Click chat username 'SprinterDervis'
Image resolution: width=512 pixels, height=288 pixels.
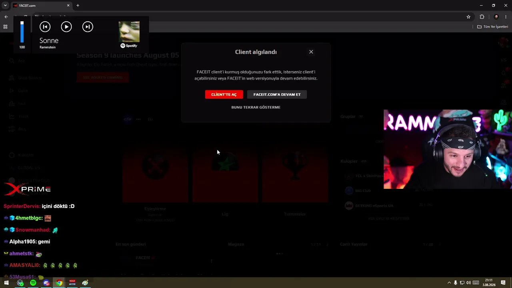pyautogui.click(x=22, y=206)
